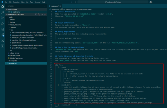Image resolution: width=167 pixels, height=108 pixels.
Task: Close the readme.md editor tab
Action: point(60,6)
